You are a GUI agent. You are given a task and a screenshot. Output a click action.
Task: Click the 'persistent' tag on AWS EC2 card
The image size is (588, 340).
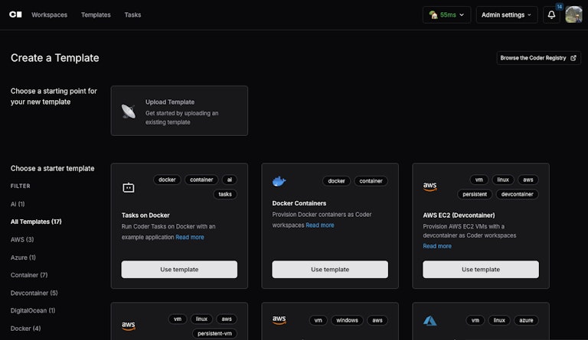(475, 194)
